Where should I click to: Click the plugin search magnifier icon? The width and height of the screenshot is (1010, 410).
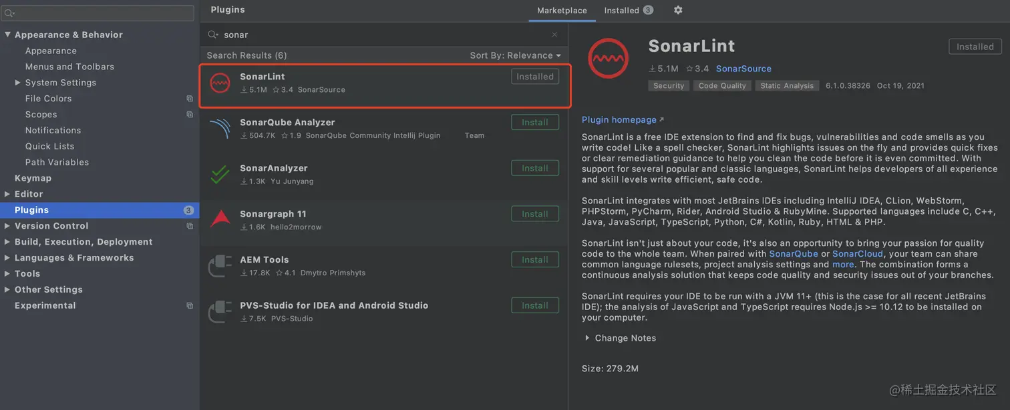[213, 35]
